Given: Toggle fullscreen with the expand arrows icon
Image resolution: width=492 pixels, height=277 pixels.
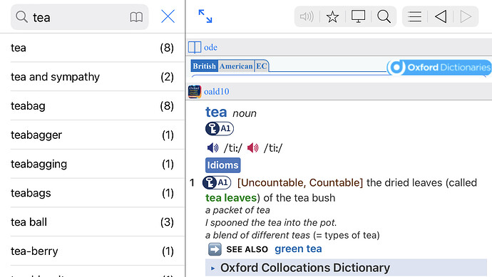Looking at the screenshot, I should pos(205,16).
